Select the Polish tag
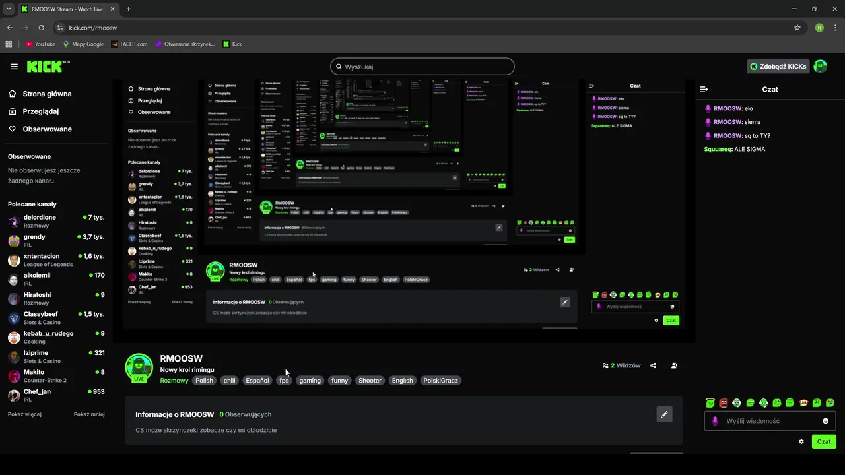 point(204,381)
